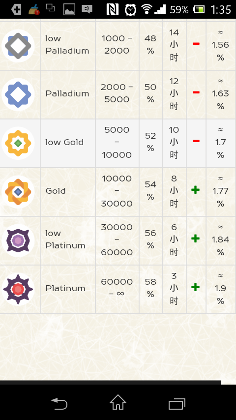Tap the alarm clock status bar icon
The height and width of the screenshot is (420, 236).
[x=130, y=10]
